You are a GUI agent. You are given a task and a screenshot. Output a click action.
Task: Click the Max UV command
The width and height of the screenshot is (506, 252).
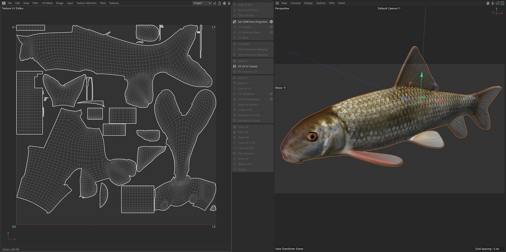click(253, 61)
